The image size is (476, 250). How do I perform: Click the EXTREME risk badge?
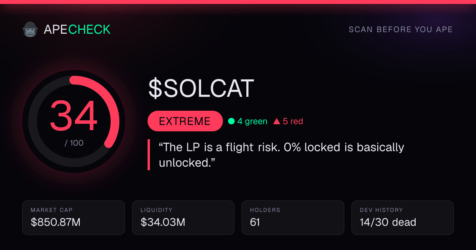185,121
